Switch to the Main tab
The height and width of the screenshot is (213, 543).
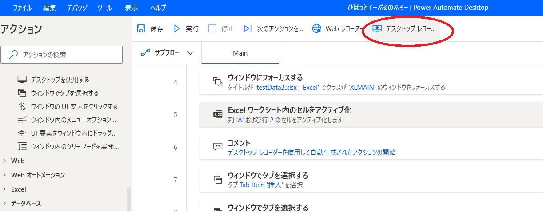click(240, 53)
